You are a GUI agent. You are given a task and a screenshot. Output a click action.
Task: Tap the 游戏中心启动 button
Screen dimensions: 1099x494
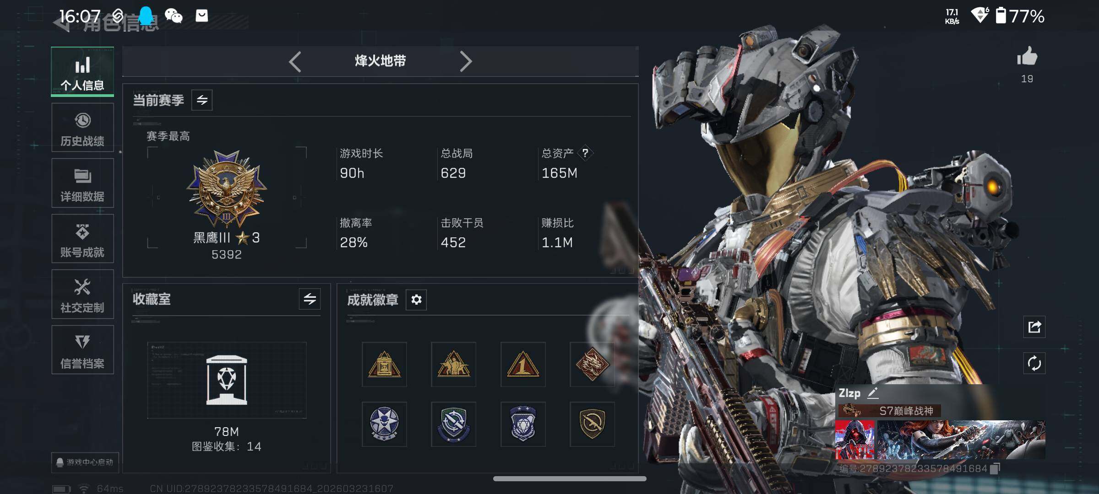pyautogui.click(x=85, y=462)
